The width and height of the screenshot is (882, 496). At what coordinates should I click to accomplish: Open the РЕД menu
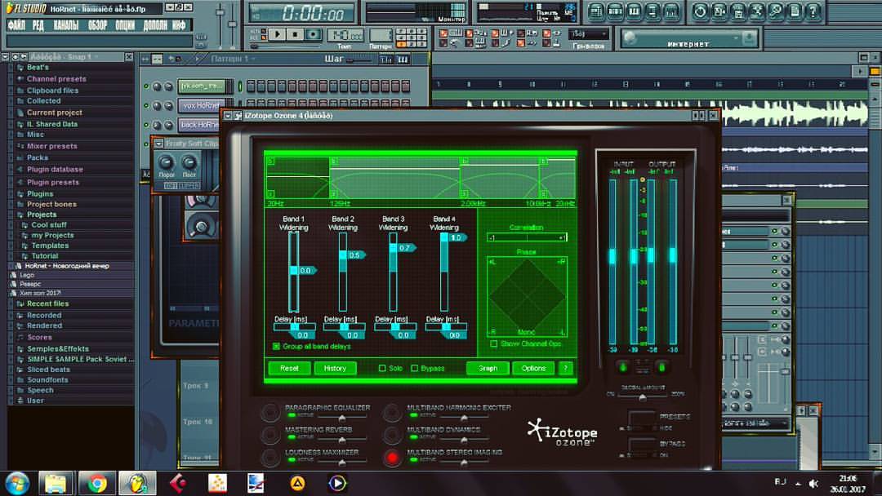(x=38, y=25)
